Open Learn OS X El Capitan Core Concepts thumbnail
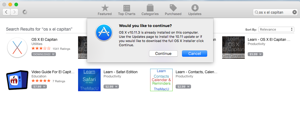This screenshot has height=114, width=300. 233,47
